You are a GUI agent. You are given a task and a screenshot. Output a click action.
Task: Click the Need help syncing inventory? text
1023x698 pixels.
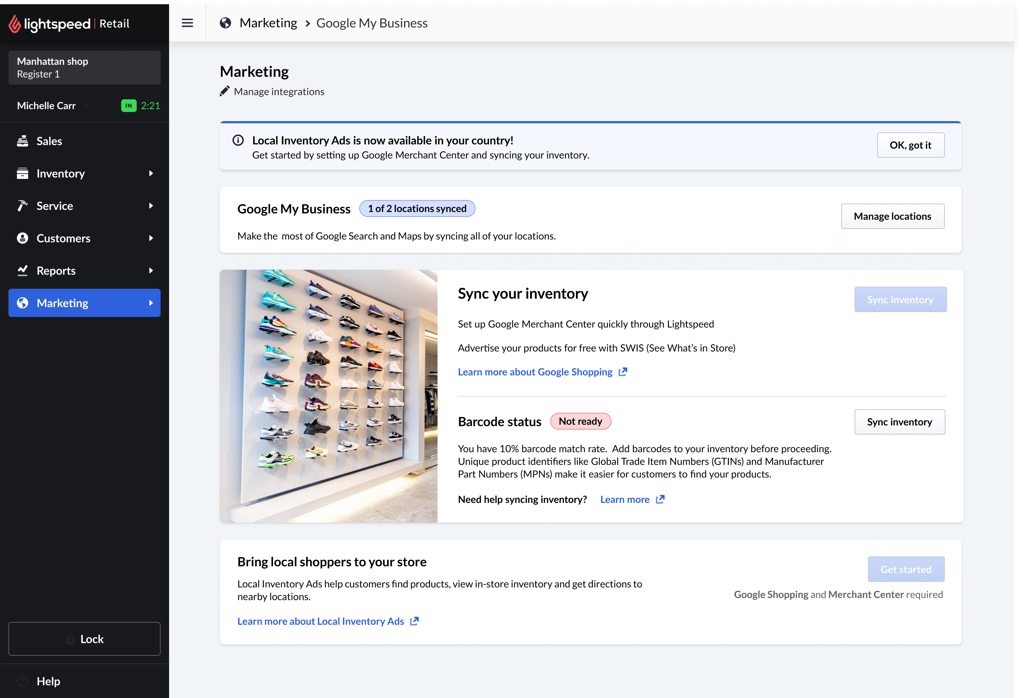pyautogui.click(x=522, y=499)
